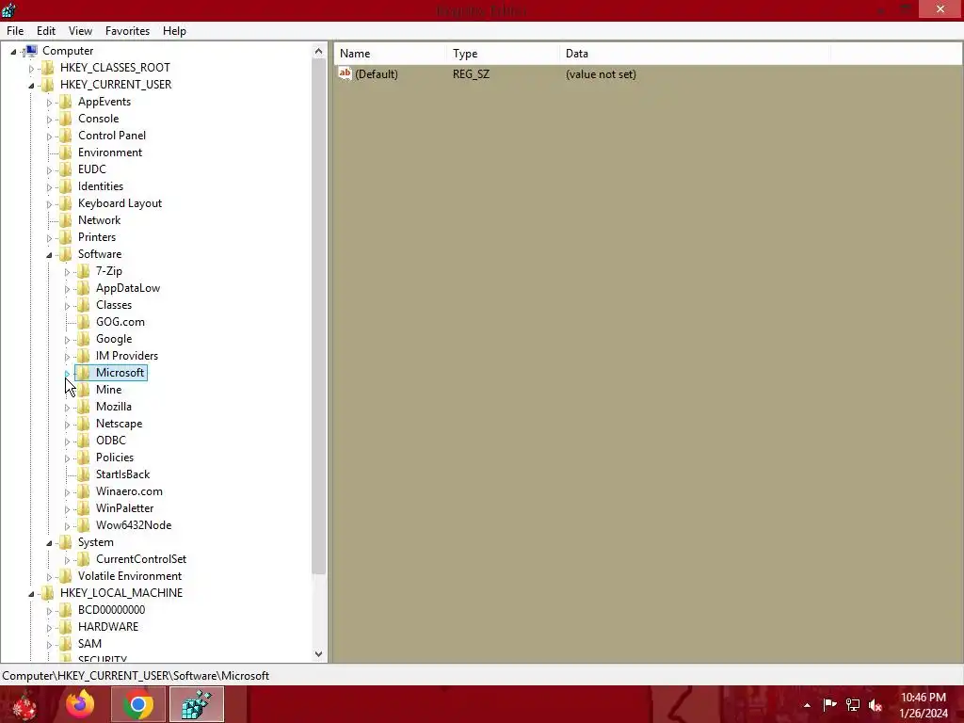
Task: Click the Name column header
Action: tap(391, 54)
